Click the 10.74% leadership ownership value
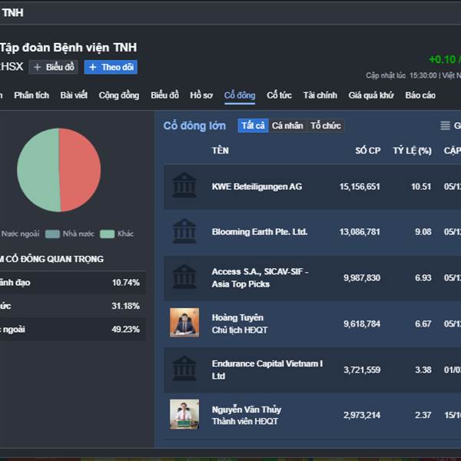461x461 pixels. coord(125,283)
